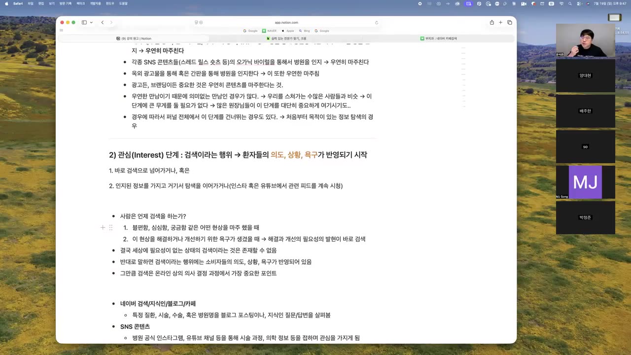Open the Apple favorites link
The height and width of the screenshot is (355, 631).
(288, 31)
